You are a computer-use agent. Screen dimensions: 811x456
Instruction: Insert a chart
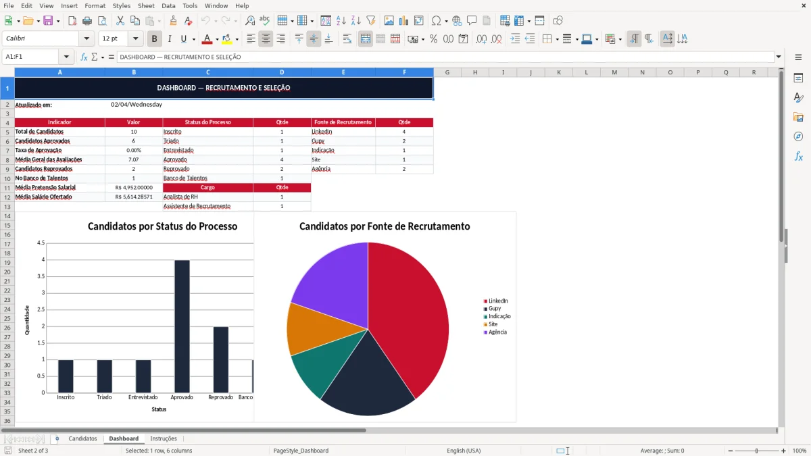tap(403, 21)
